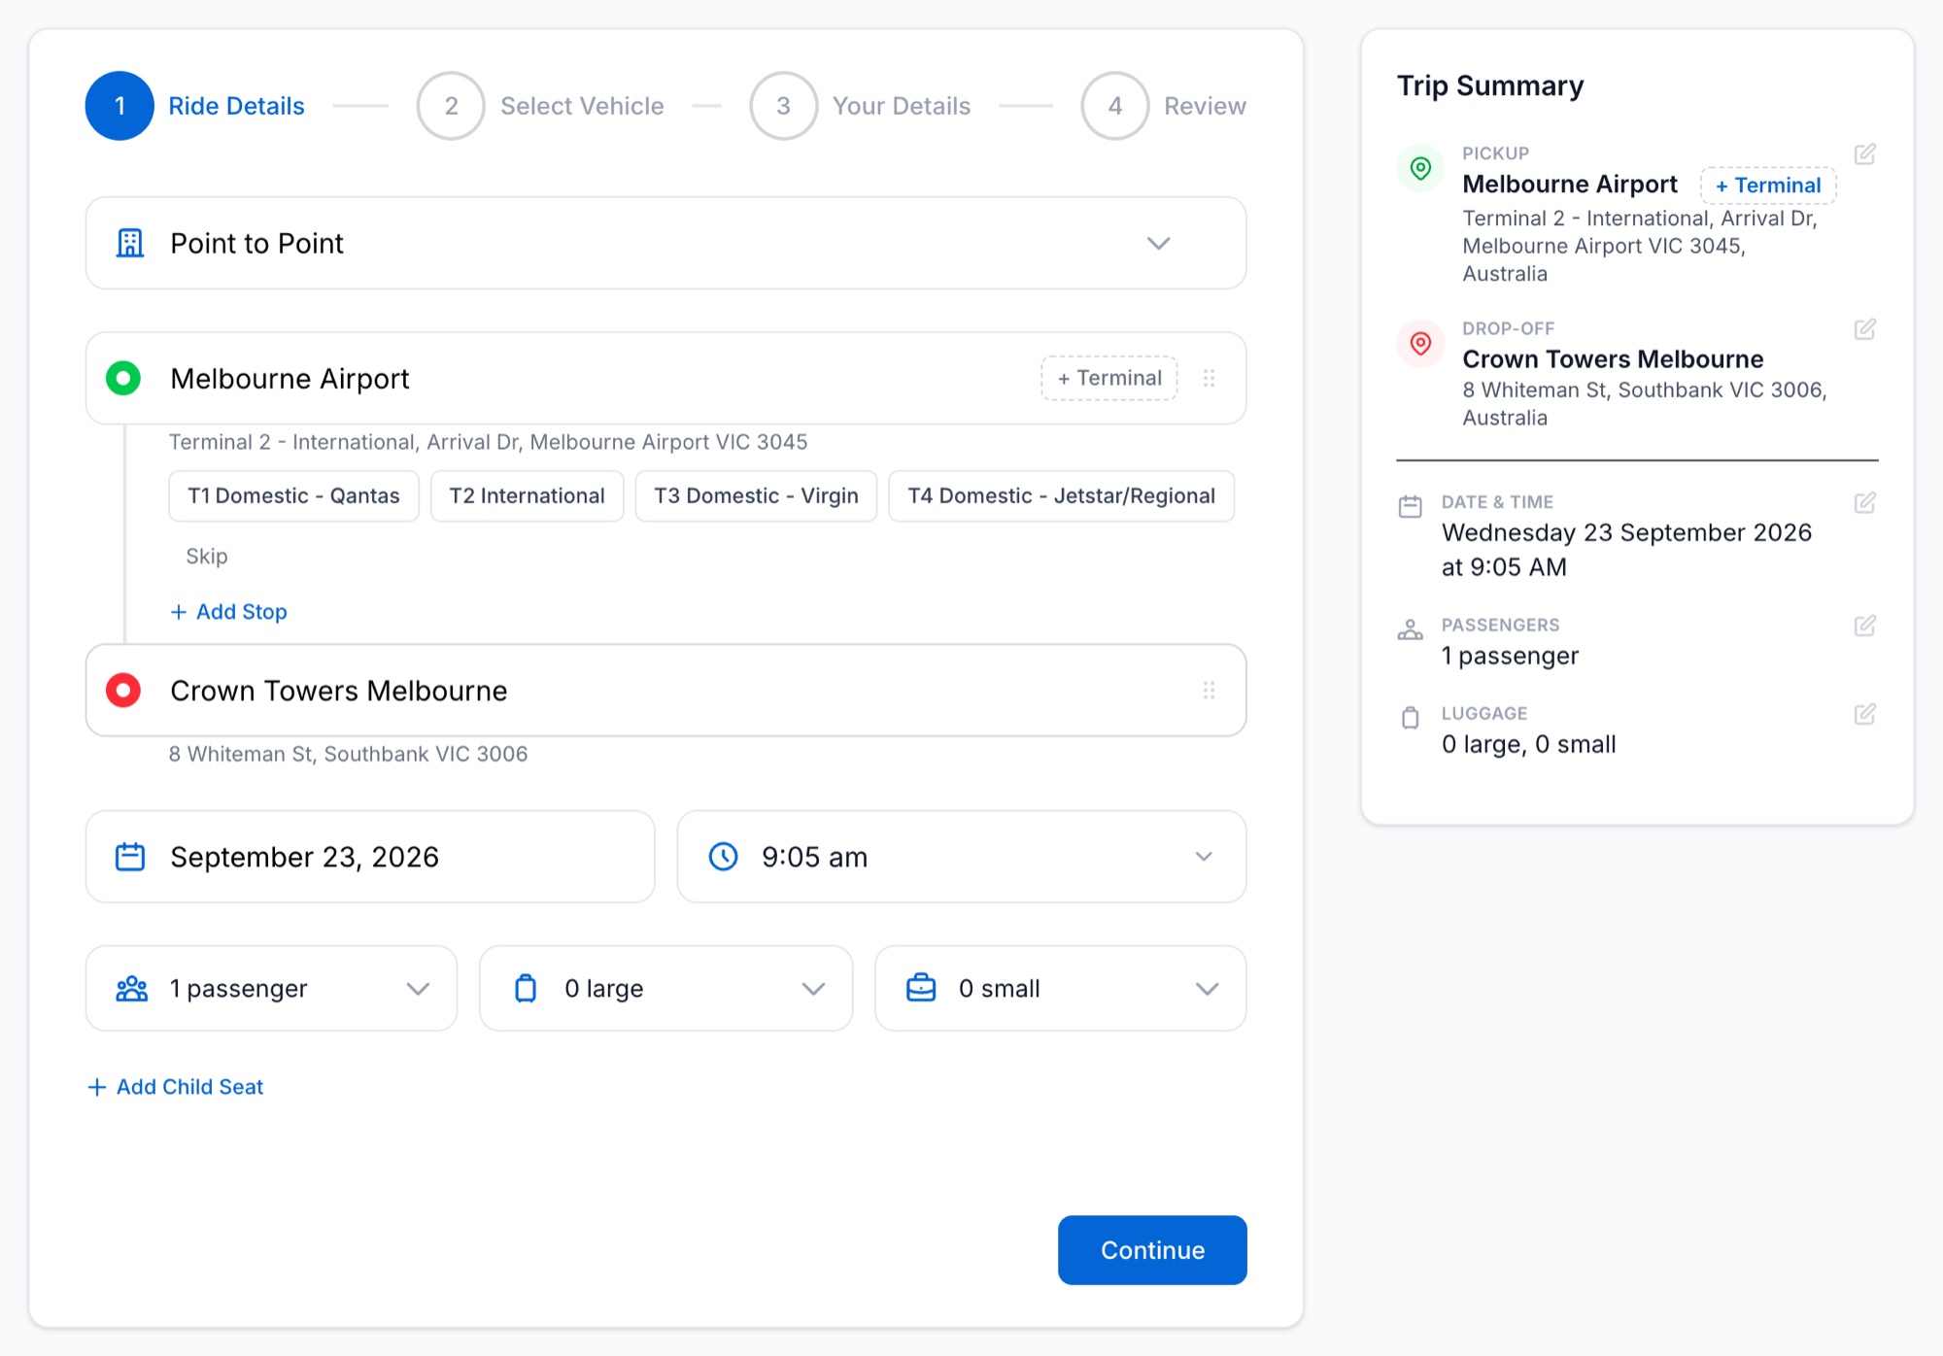Click the Melbourne Airport pickup field

665,378
